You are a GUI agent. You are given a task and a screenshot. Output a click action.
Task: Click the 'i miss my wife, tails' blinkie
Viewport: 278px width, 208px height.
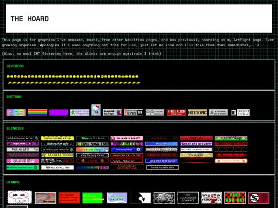point(163,167)
